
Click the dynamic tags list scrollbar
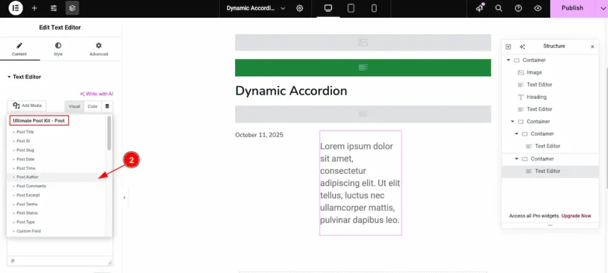(x=109, y=134)
